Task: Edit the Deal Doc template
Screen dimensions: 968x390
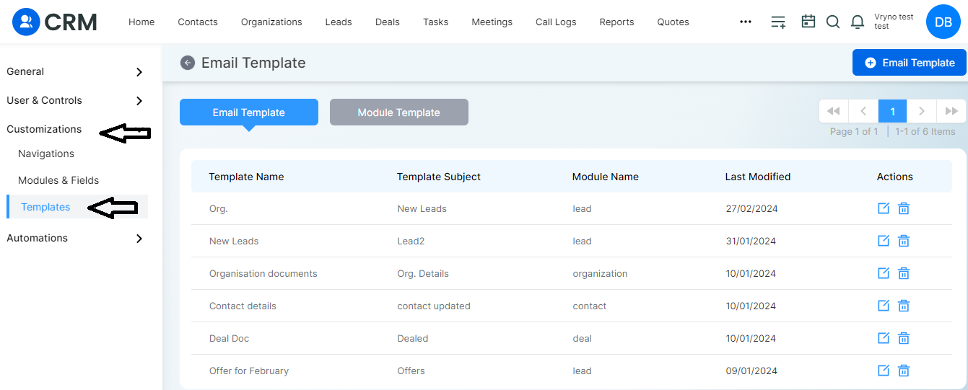Action: point(883,338)
